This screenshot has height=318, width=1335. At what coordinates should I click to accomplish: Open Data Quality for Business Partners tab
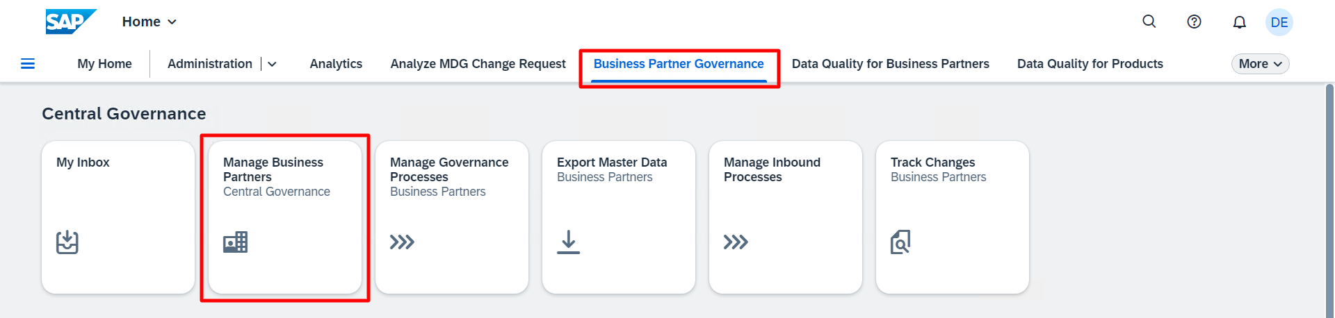tap(890, 64)
